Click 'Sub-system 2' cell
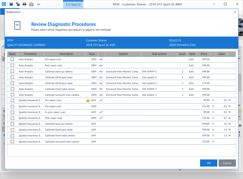 [149, 89]
